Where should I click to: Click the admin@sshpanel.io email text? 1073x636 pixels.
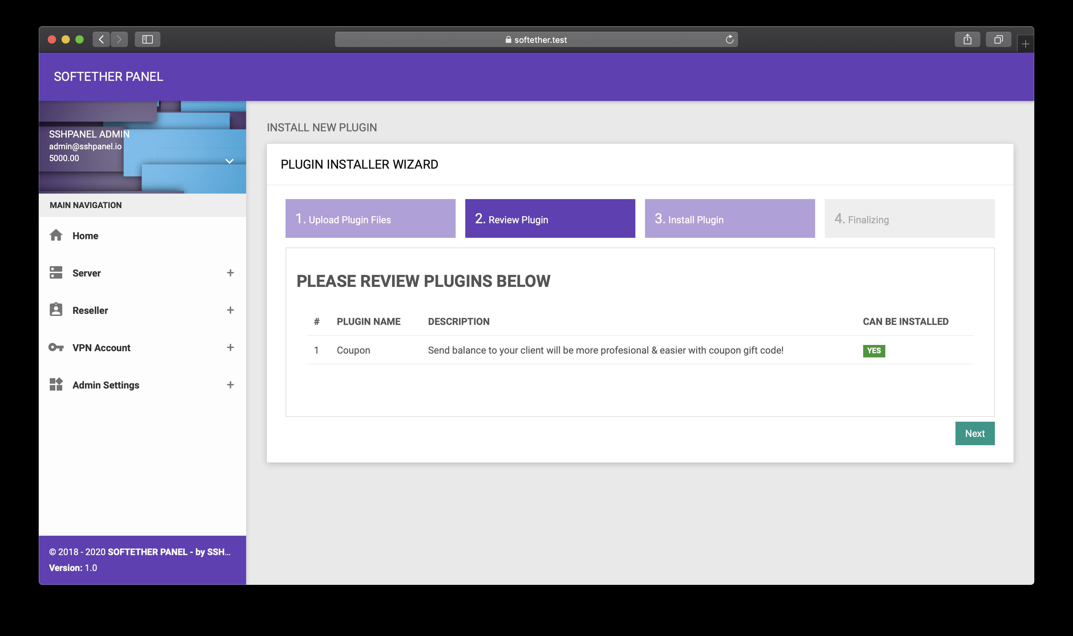(85, 146)
